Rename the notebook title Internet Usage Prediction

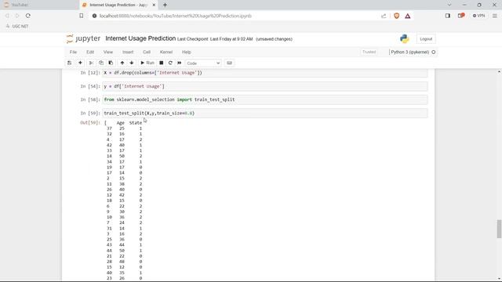[140, 38]
